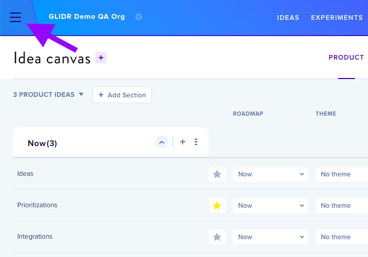
Task: Click the Add Section button
Action: [x=122, y=95]
